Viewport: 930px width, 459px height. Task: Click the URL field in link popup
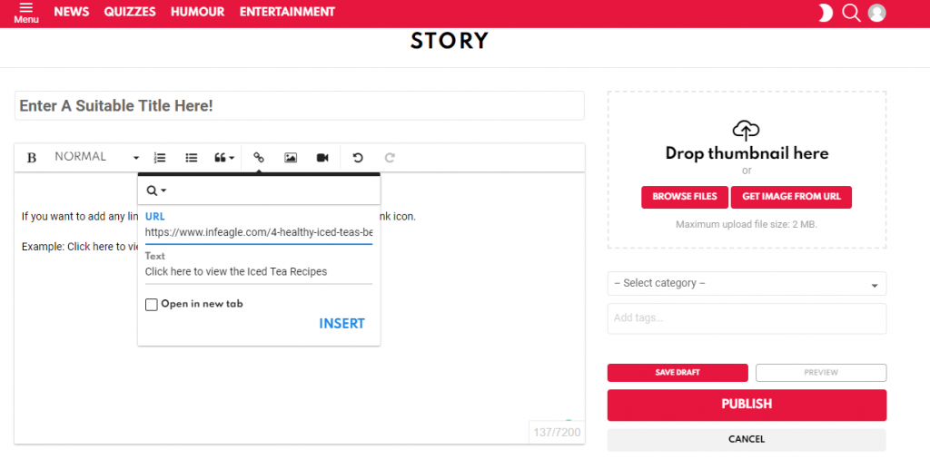point(259,232)
